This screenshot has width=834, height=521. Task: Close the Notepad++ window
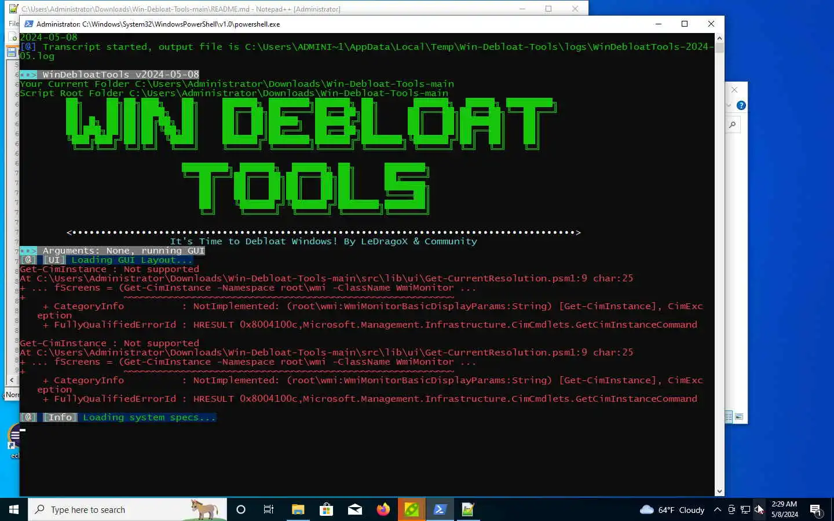pos(575,9)
